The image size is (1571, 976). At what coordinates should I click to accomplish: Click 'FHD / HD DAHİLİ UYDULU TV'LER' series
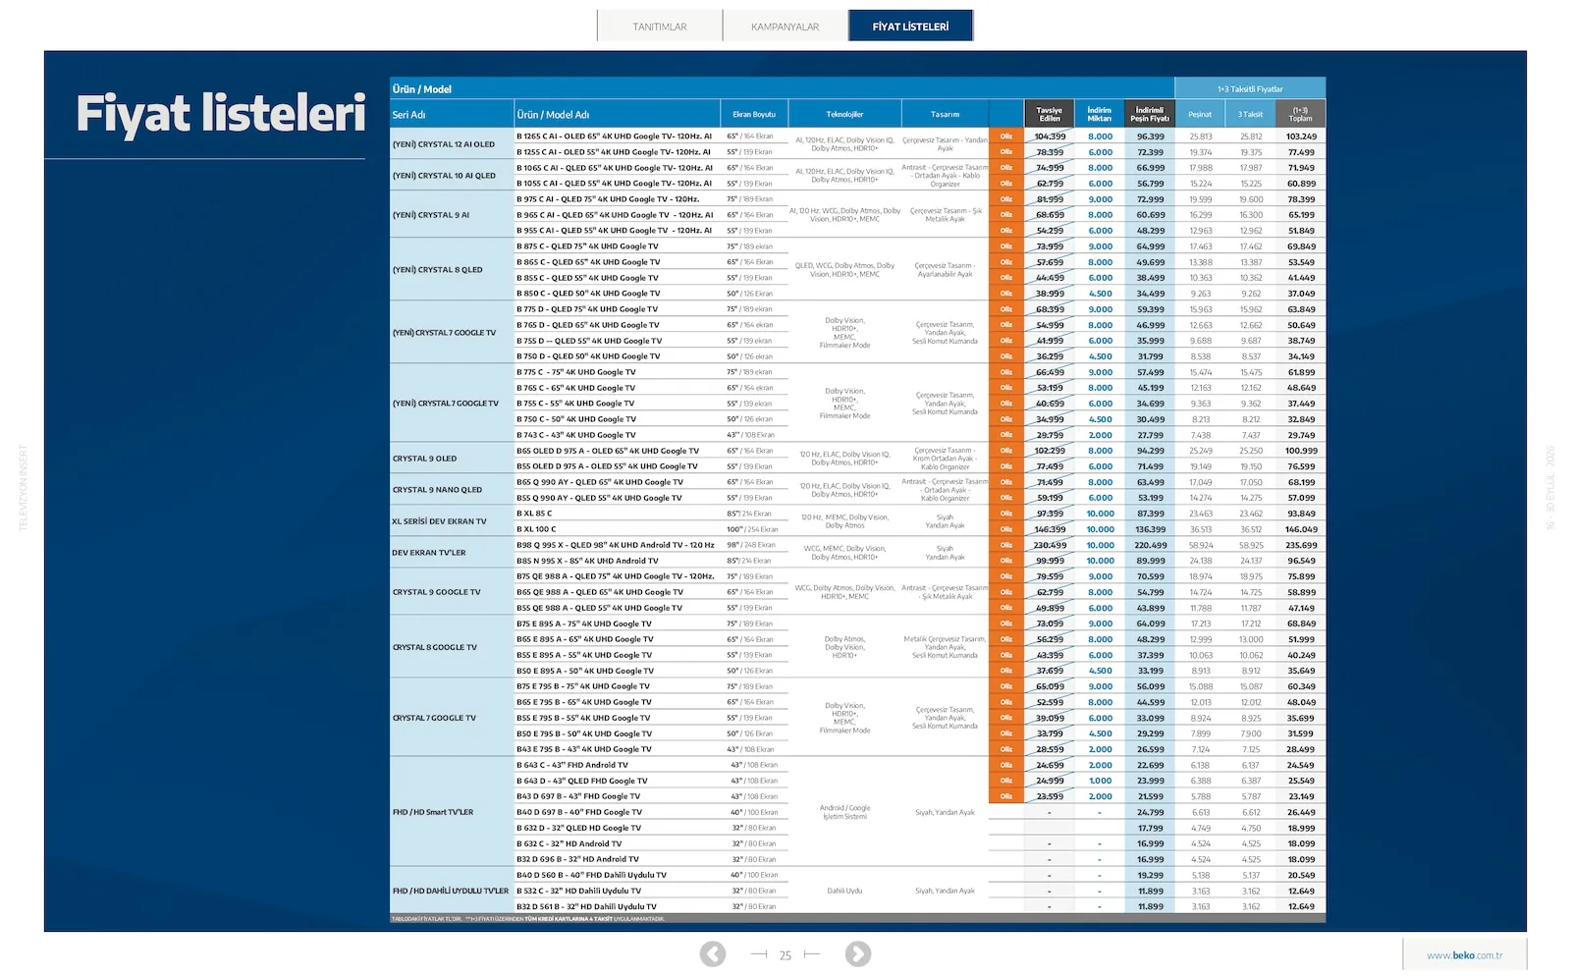click(450, 891)
